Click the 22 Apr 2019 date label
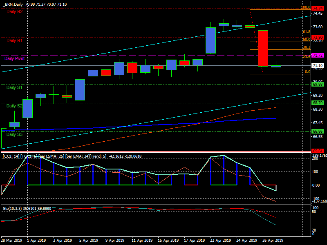Image resolution: width=327 pixels, height=245 pixels. pyautogui.click(x=221, y=241)
